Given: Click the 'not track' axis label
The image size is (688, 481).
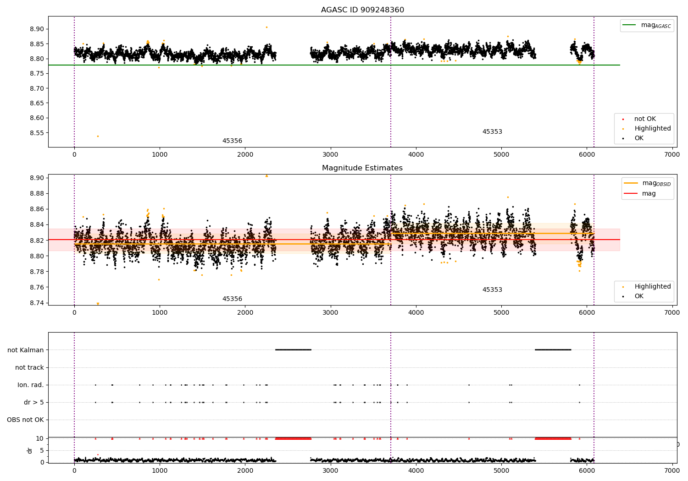Looking at the screenshot, I should point(29,367).
